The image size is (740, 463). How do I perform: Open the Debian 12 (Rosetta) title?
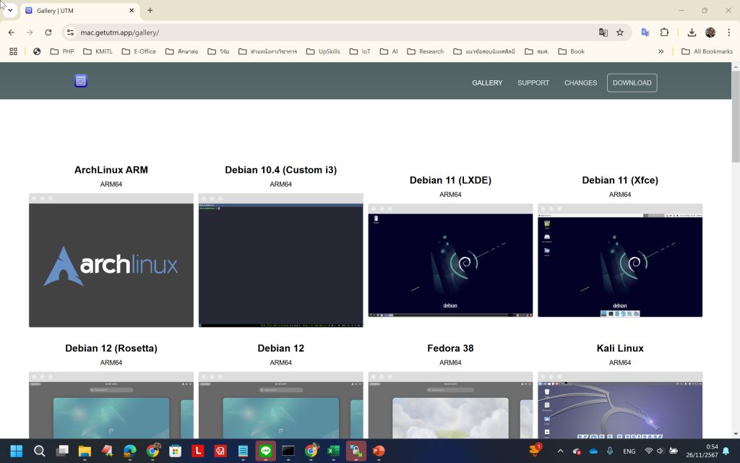111,348
